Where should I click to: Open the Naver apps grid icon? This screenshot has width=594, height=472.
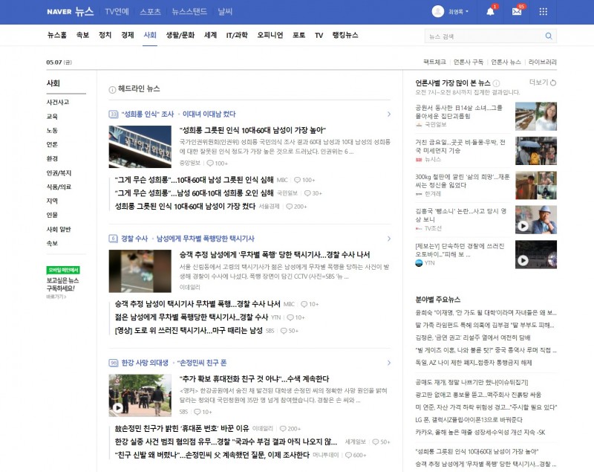[x=544, y=11]
